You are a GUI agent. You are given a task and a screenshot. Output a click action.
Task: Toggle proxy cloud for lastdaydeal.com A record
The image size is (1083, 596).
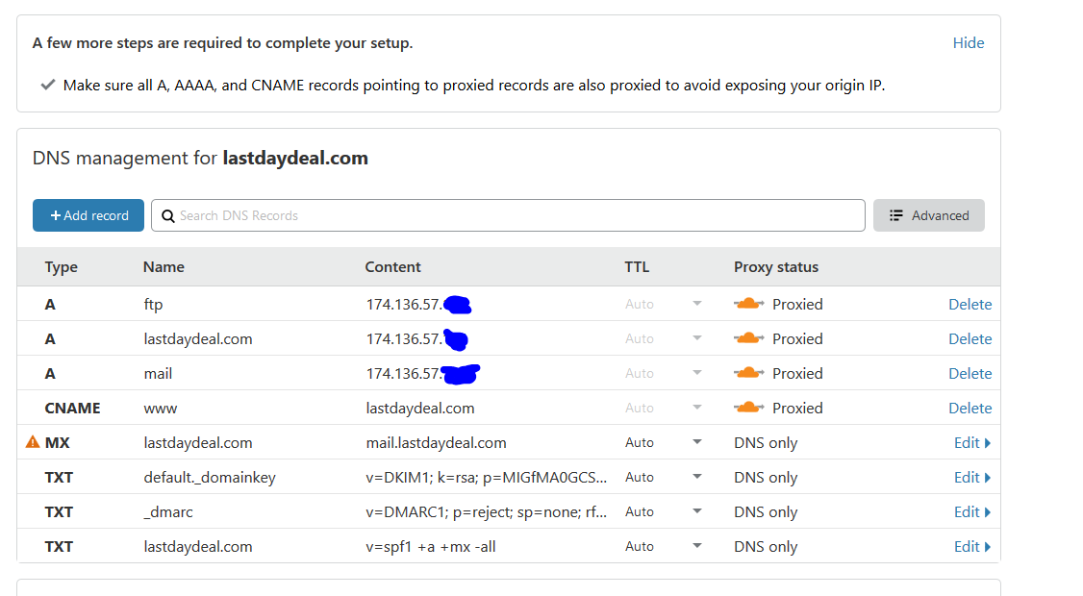pos(748,338)
